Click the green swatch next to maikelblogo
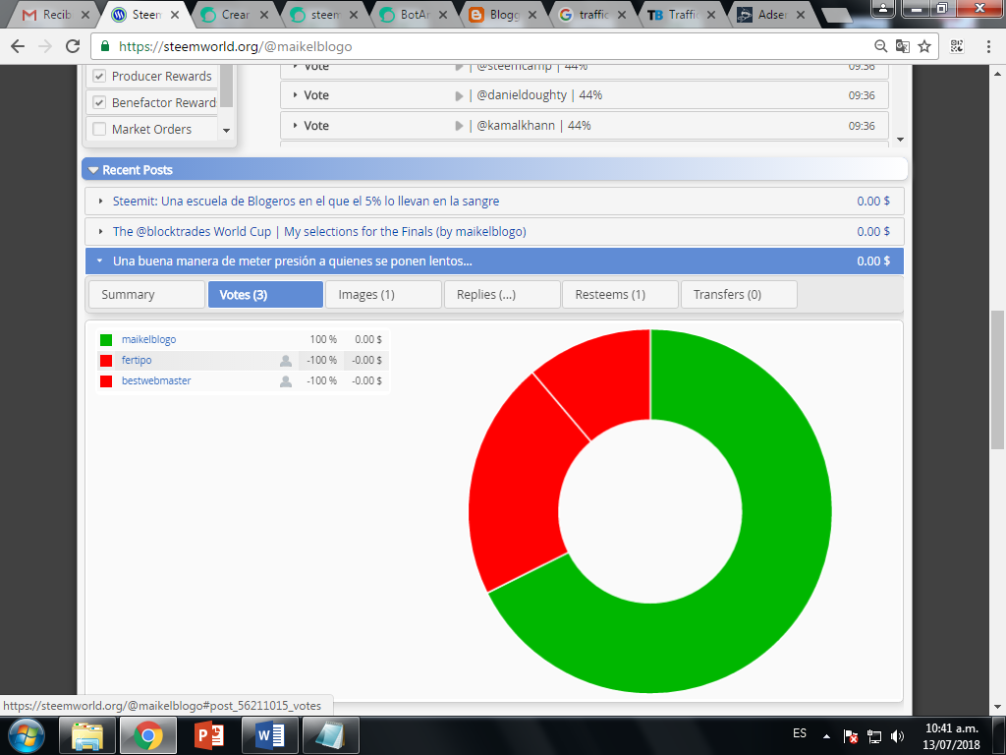This screenshot has height=755, width=1006. [x=106, y=339]
